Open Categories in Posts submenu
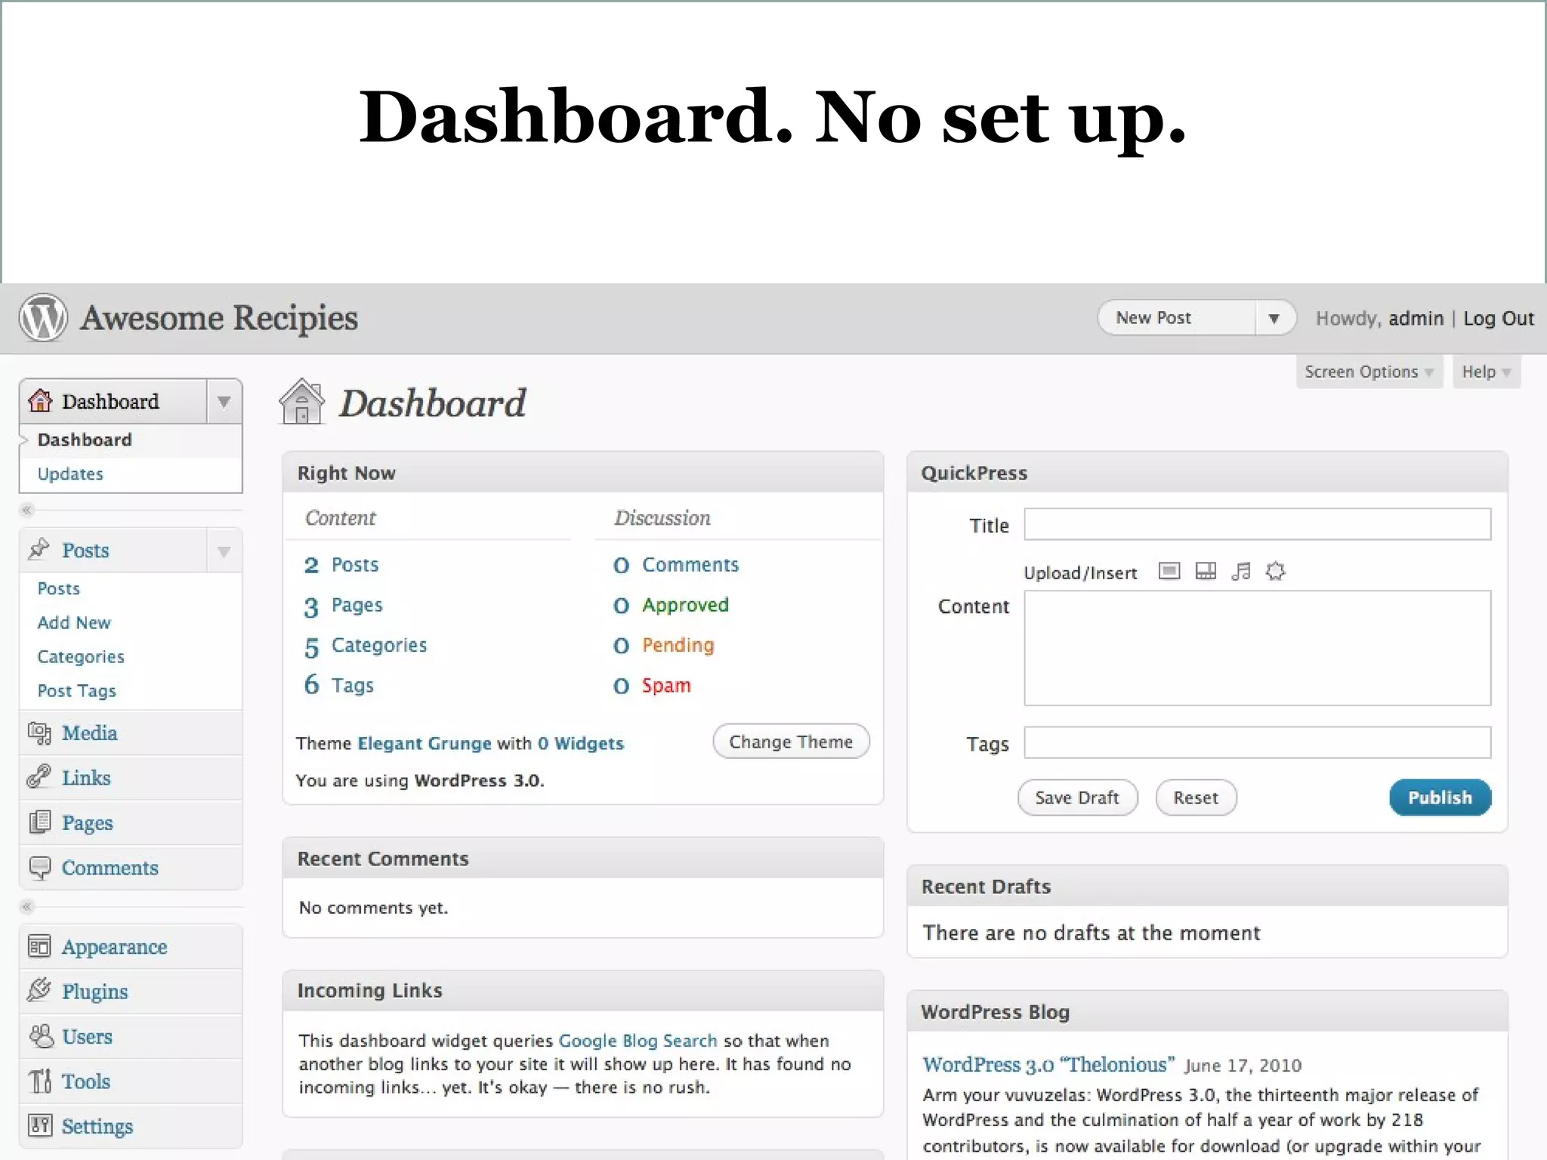The height and width of the screenshot is (1160, 1547). (x=81, y=656)
